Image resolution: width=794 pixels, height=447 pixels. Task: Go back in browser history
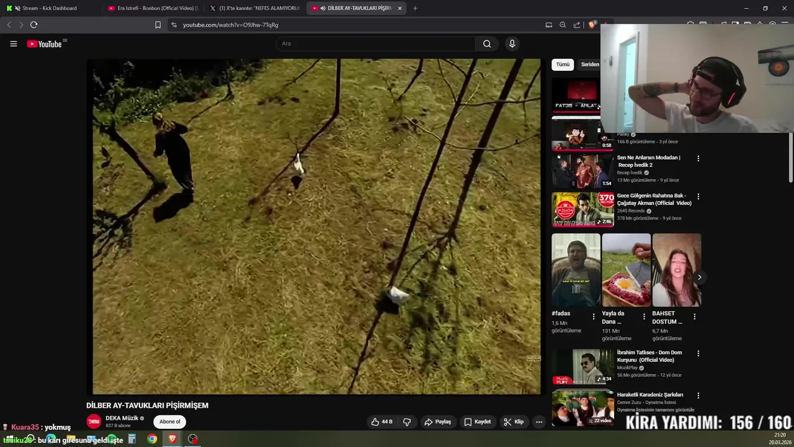click(x=9, y=25)
